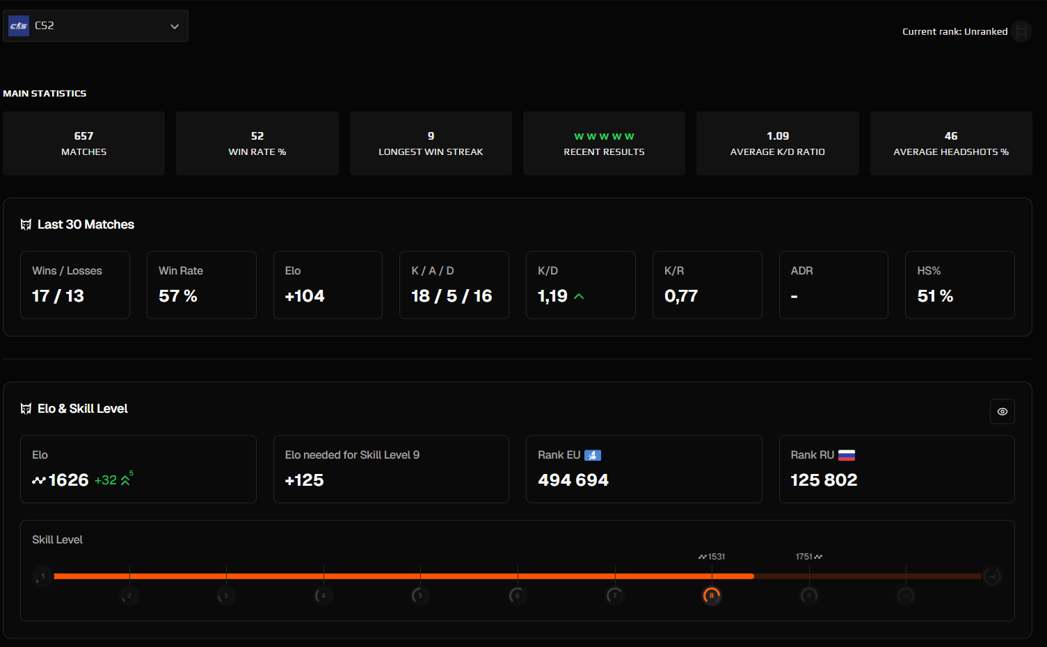Select skill level 6 badge
The height and width of the screenshot is (647, 1047).
518,596
